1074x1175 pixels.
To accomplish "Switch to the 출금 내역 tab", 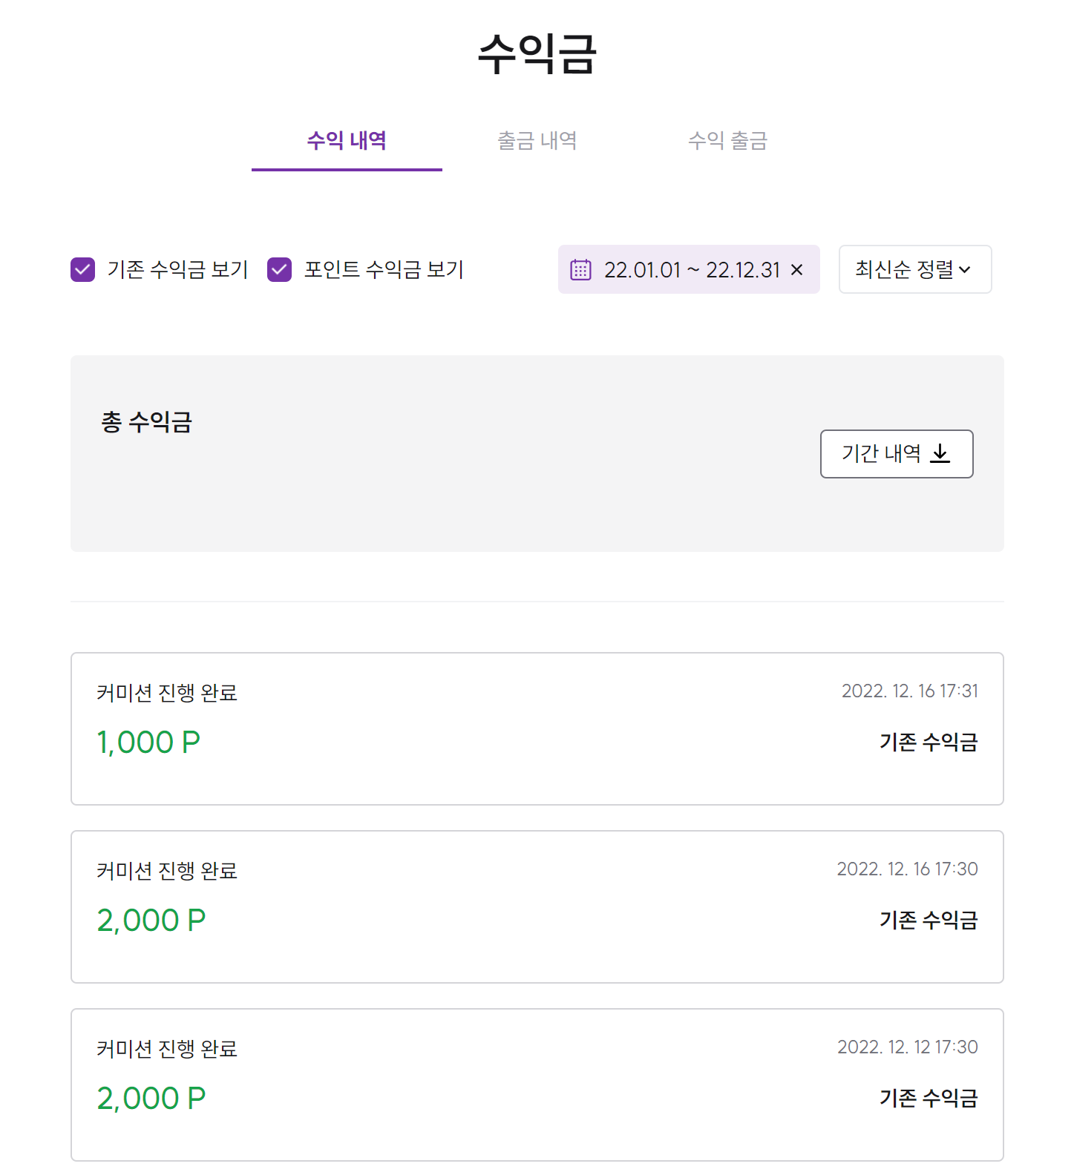I will pyautogui.click(x=537, y=141).
